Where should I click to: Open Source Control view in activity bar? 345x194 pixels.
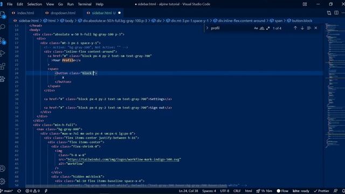tap(3, 41)
